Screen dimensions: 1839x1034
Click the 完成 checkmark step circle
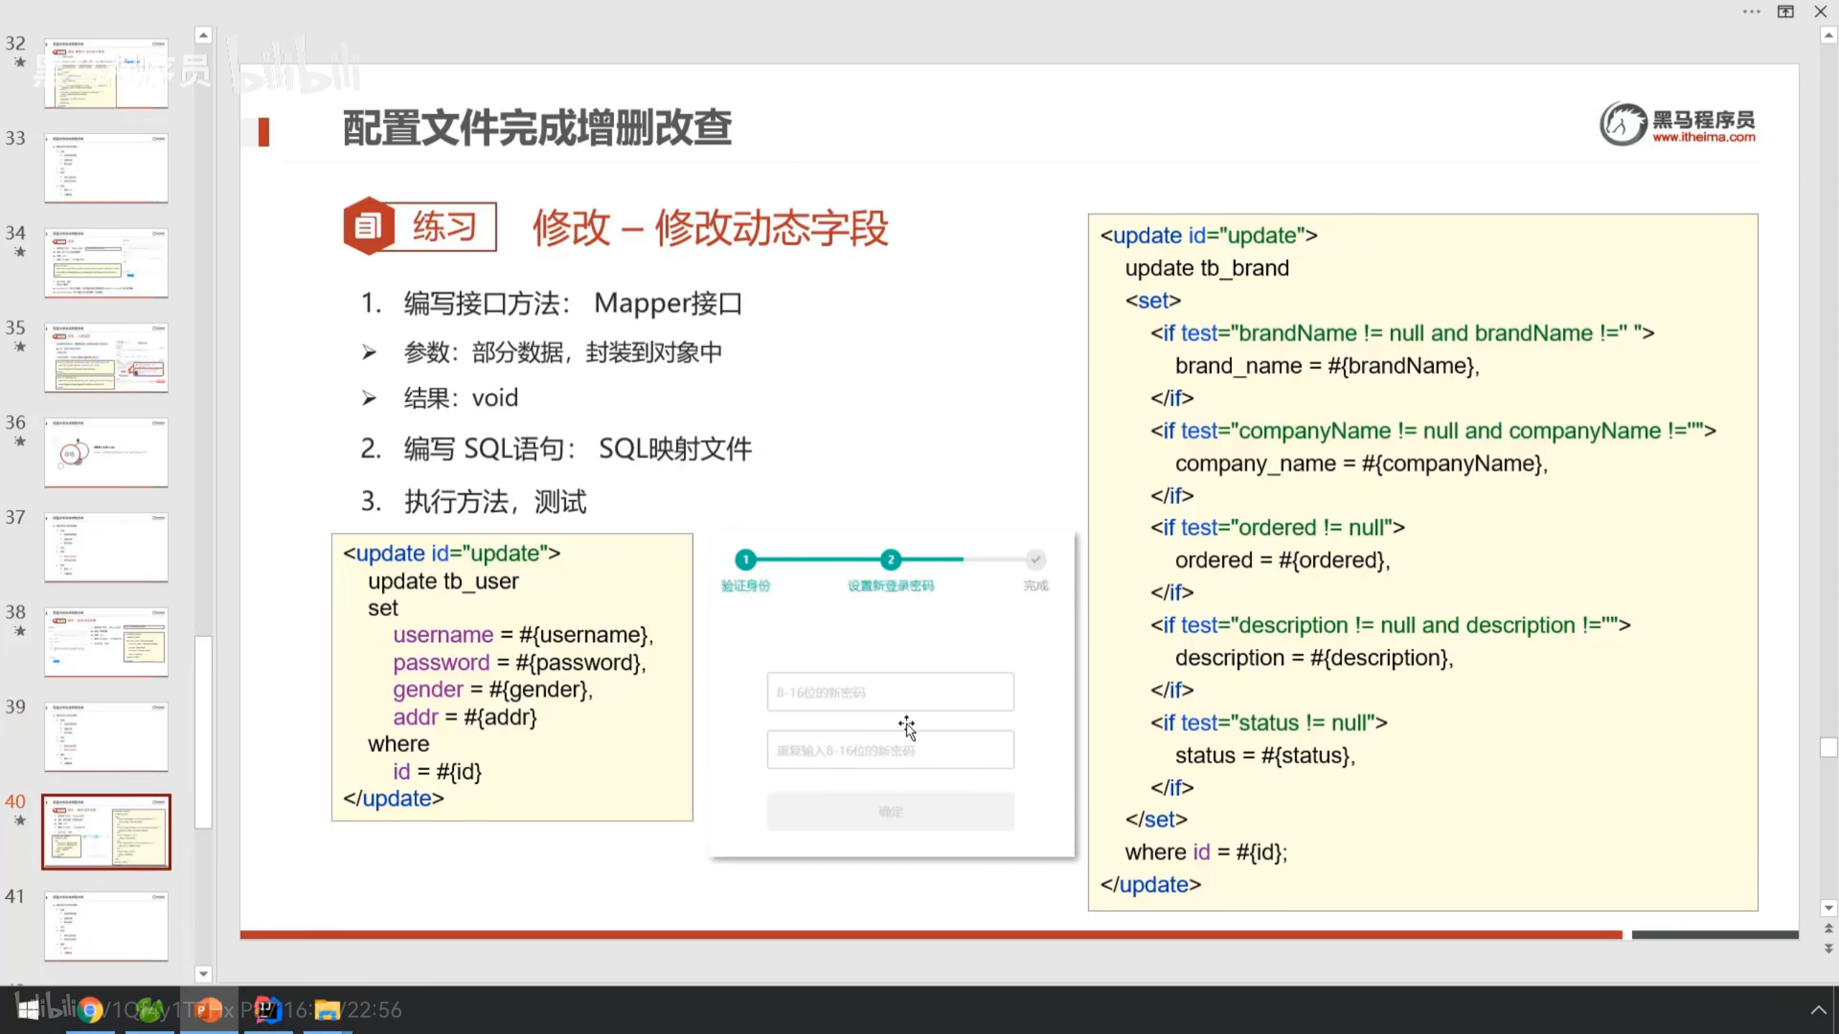1035,559
